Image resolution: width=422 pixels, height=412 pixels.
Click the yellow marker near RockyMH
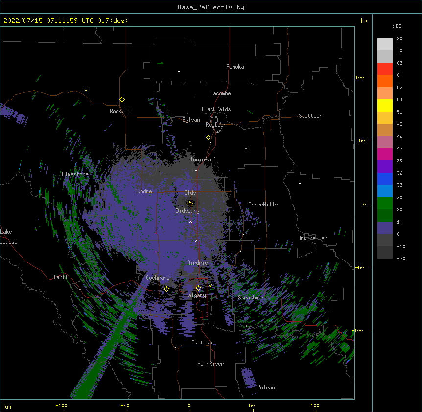122,100
